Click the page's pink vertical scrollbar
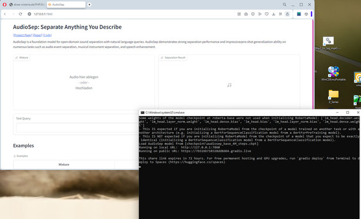This screenshot has height=219, width=361. pos(313,64)
